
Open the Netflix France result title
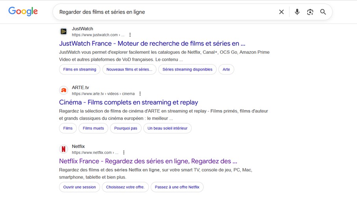click(x=148, y=161)
